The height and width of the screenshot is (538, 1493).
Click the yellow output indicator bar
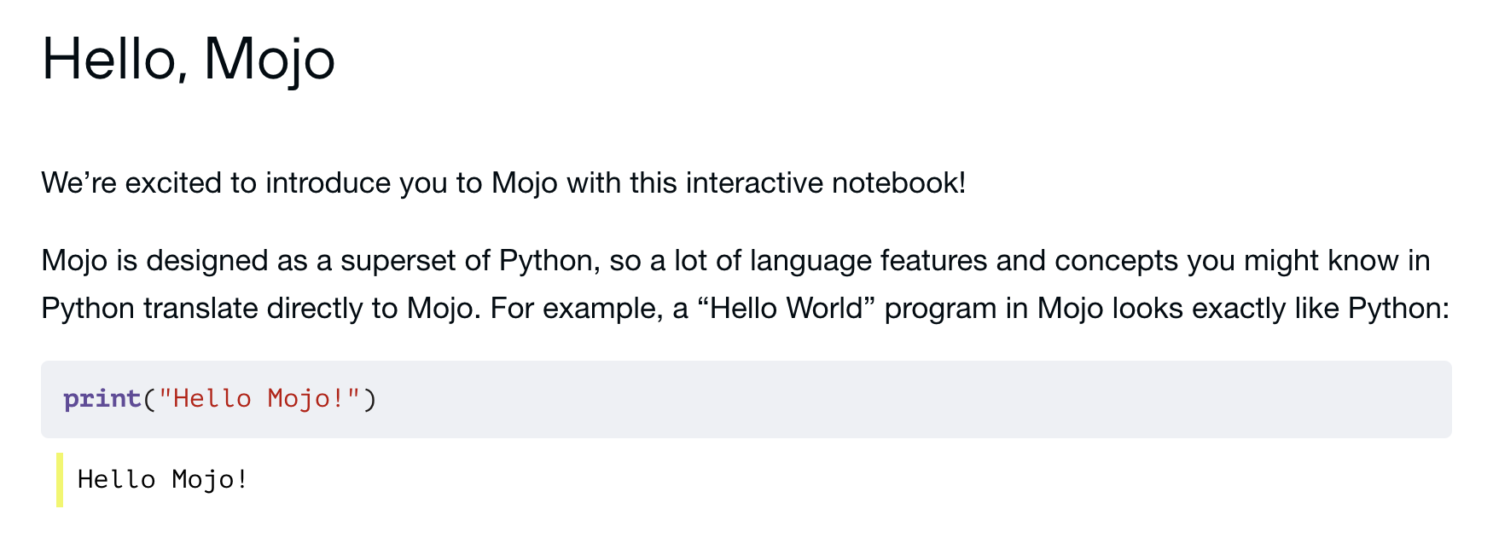(x=60, y=480)
